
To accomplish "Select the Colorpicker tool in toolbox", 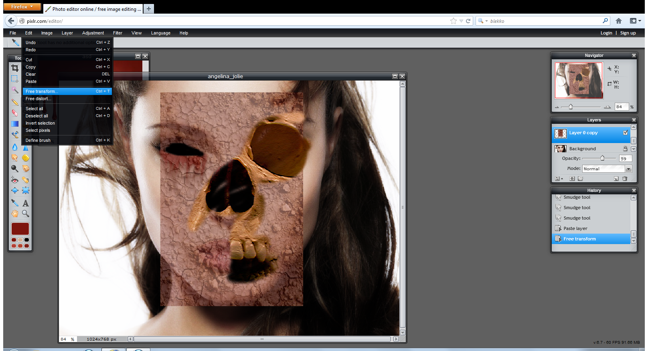I will point(15,203).
